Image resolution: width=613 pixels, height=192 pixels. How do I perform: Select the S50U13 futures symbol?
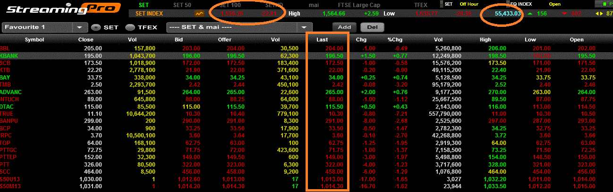tap(9, 179)
